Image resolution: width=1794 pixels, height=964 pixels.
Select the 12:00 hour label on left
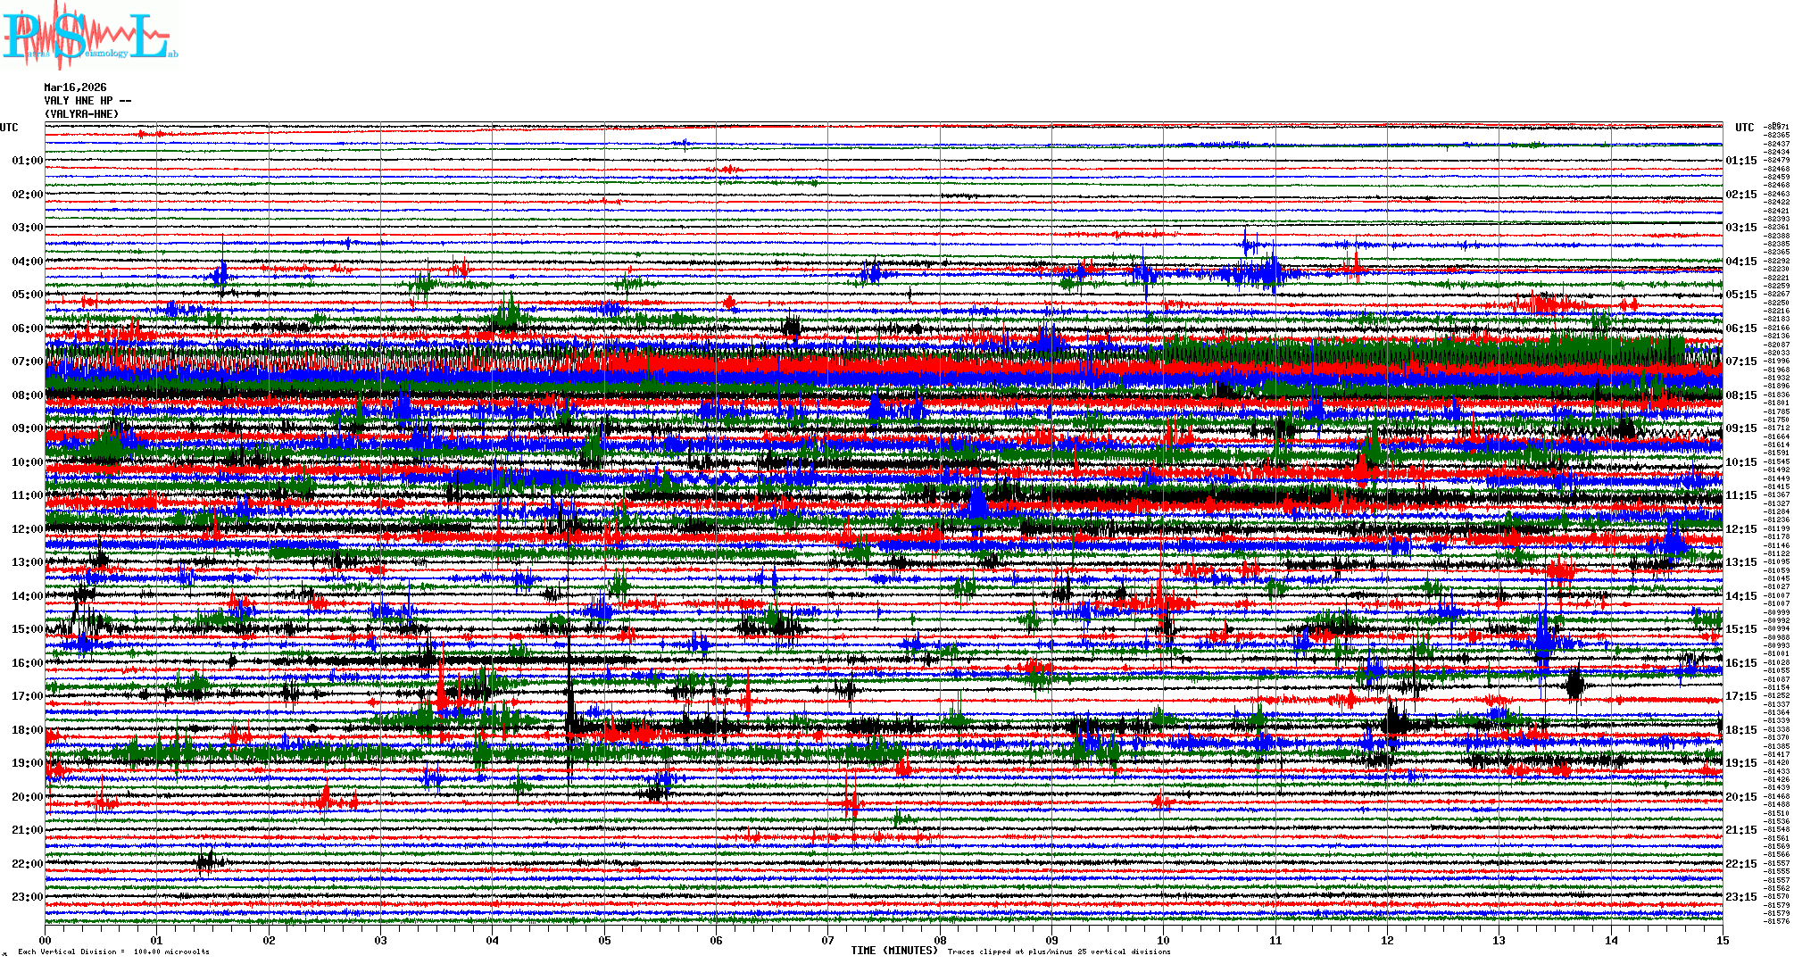click(x=27, y=529)
